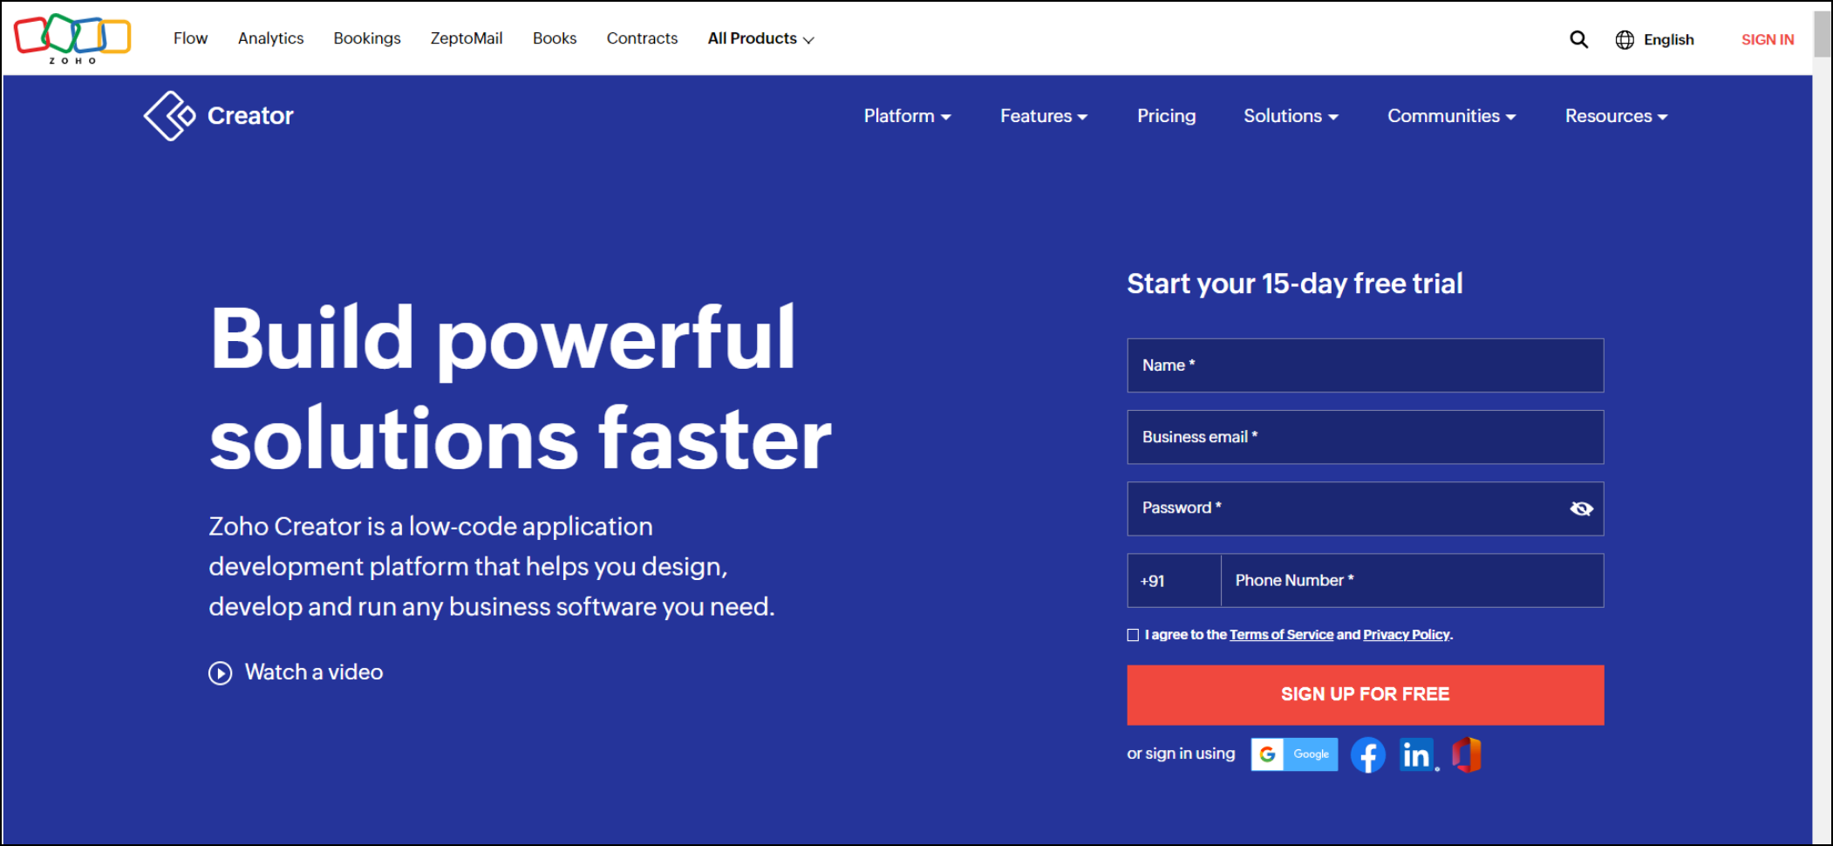Image resolution: width=1833 pixels, height=846 pixels.
Task: Click SIGN UP FOR FREE button
Action: (x=1365, y=695)
